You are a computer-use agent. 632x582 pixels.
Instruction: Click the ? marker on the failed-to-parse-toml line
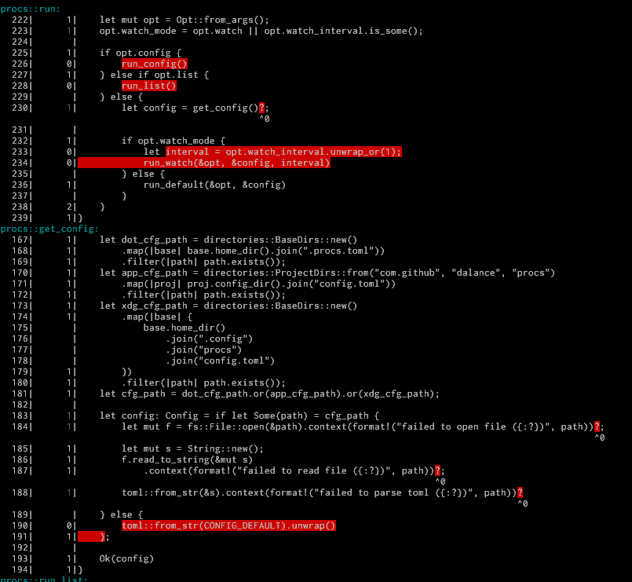click(519, 492)
